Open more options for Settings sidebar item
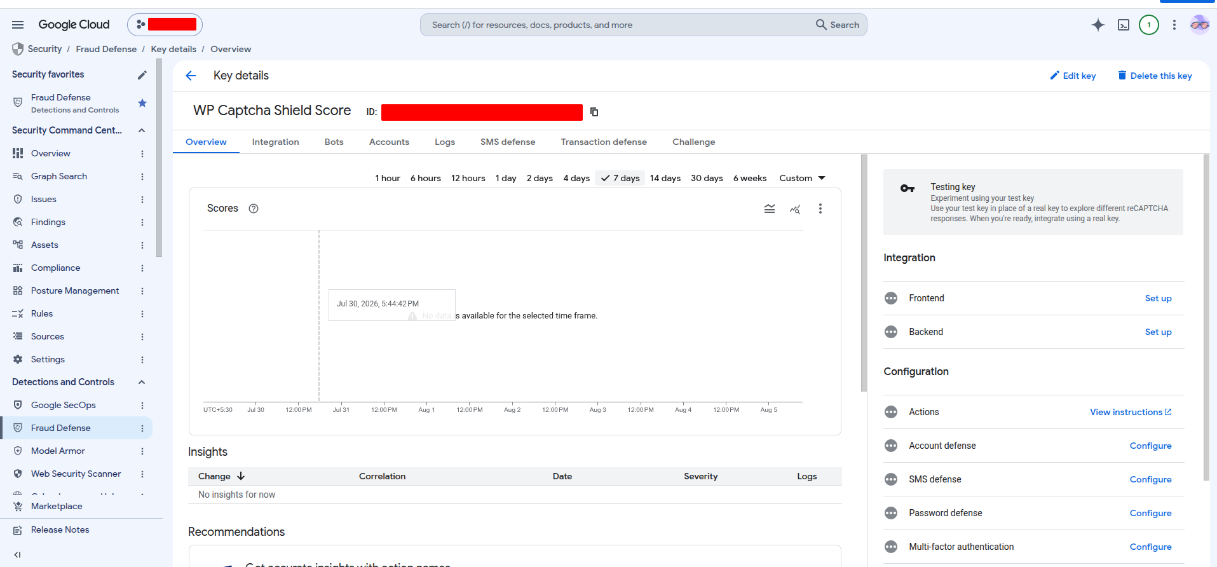Screen dimensions: 1217x567 click(x=142, y=360)
